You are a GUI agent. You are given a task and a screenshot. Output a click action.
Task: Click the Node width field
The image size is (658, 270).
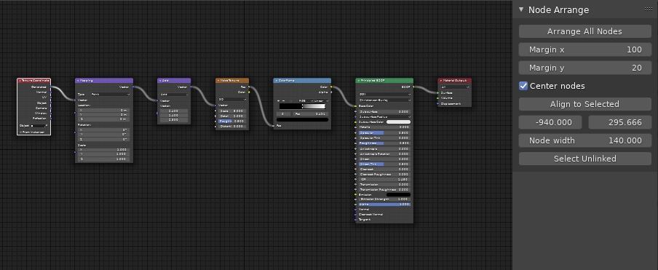point(584,140)
